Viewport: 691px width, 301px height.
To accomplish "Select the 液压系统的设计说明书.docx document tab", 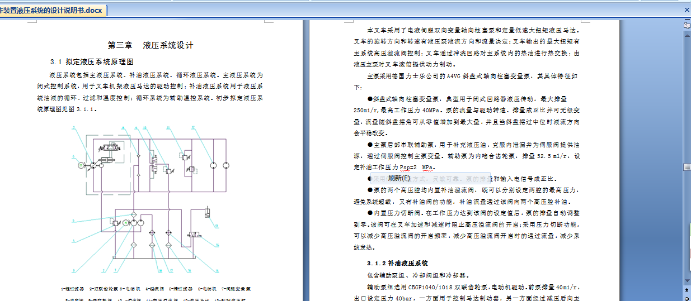I will [x=53, y=11].
